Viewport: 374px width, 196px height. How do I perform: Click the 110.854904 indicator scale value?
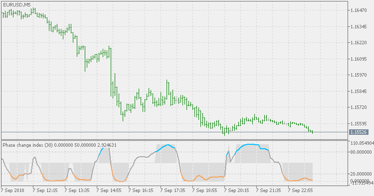pyautogui.click(x=362, y=143)
